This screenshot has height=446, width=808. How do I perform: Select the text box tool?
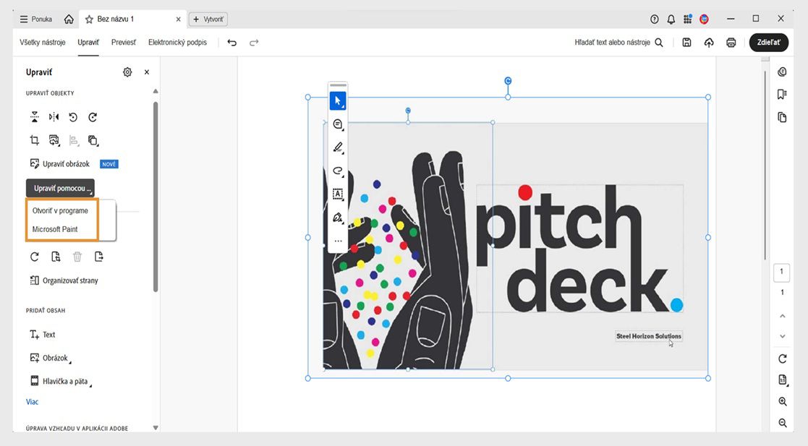coord(338,194)
